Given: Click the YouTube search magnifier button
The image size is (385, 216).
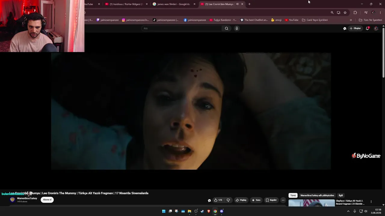Looking at the screenshot, I should pos(226,28).
